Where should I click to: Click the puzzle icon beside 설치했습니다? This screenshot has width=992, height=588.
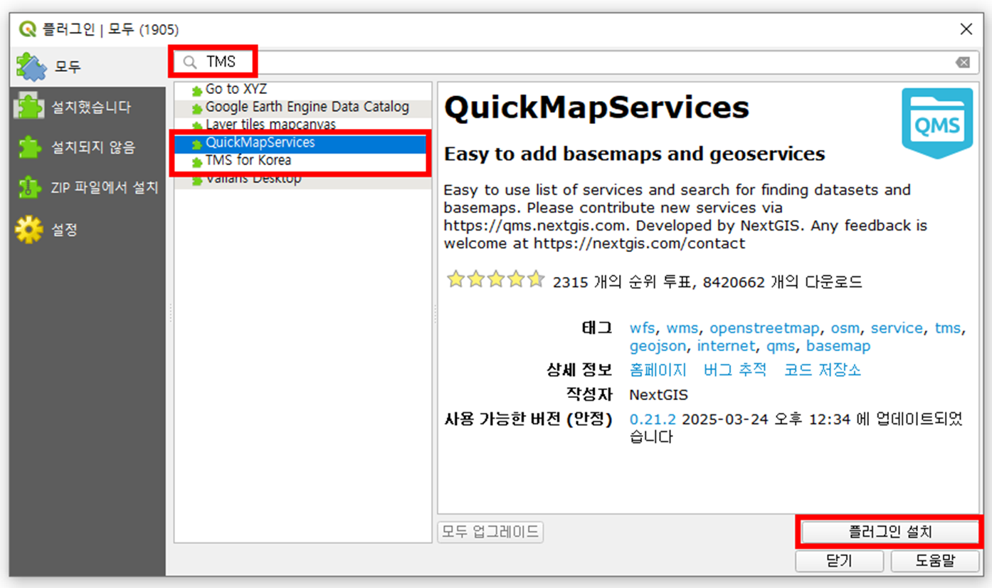click(x=29, y=107)
